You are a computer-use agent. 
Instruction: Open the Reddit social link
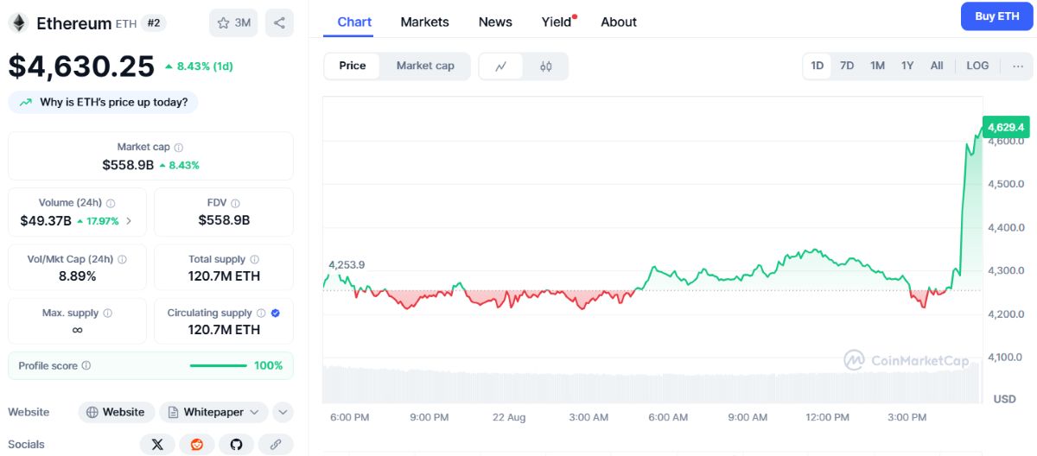tap(196, 445)
